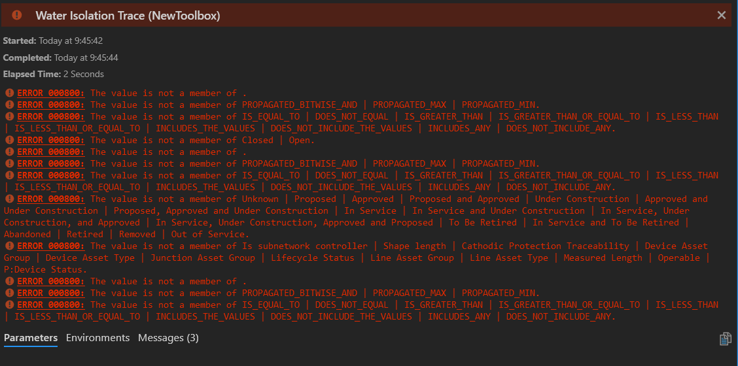This screenshot has width=738, height=366.
Task: Open the final ERROR 000800 link in the list
Action: pos(51,305)
